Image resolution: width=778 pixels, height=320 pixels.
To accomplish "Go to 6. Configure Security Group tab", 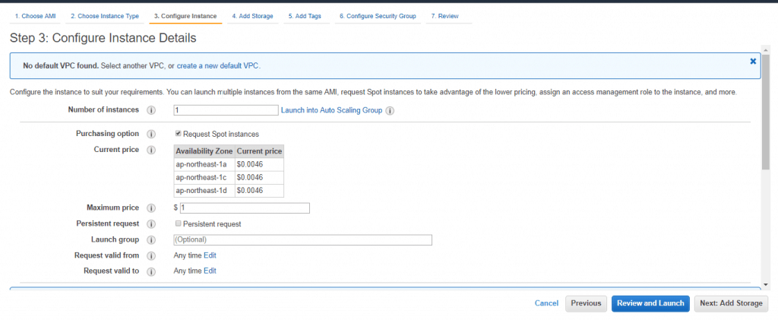I will click(378, 17).
